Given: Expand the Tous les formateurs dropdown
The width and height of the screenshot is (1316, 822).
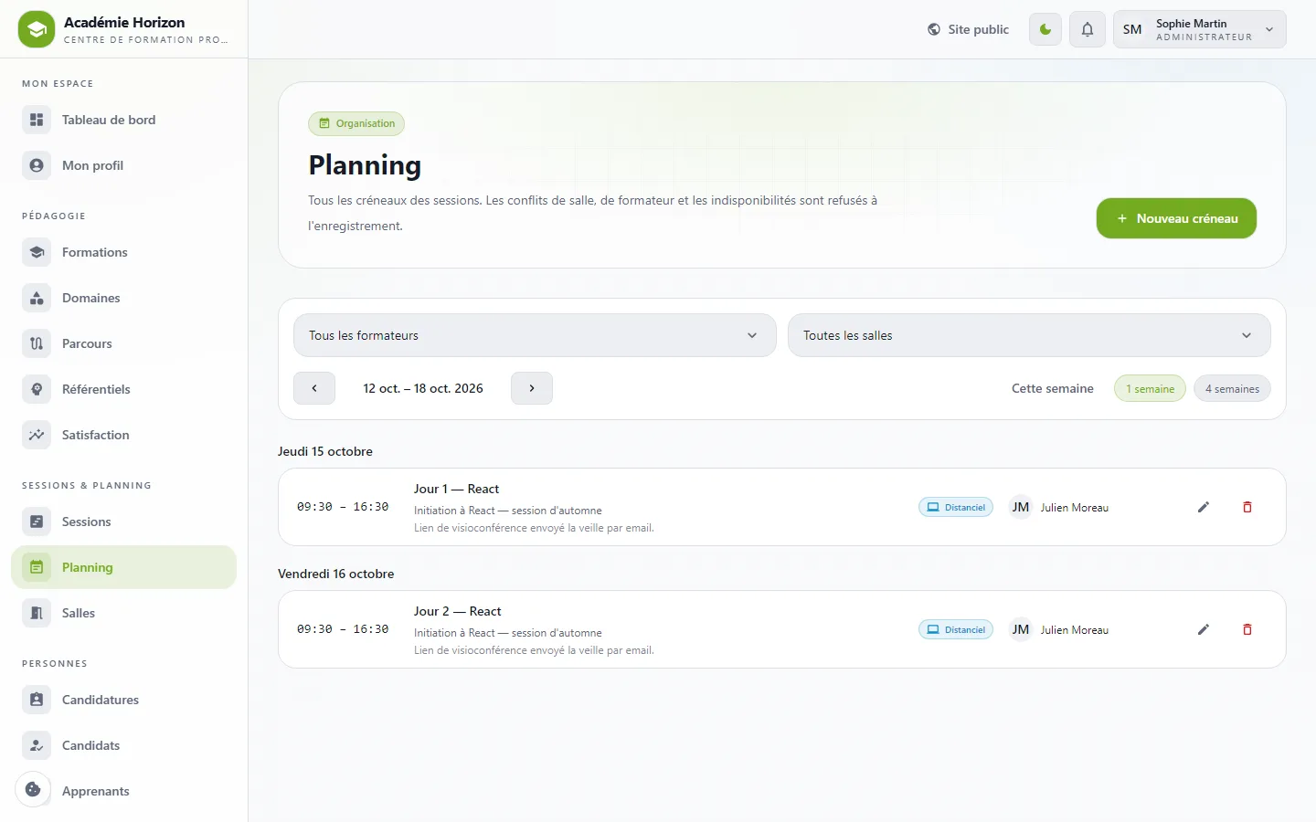Looking at the screenshot, I should (x=535, y=335).
